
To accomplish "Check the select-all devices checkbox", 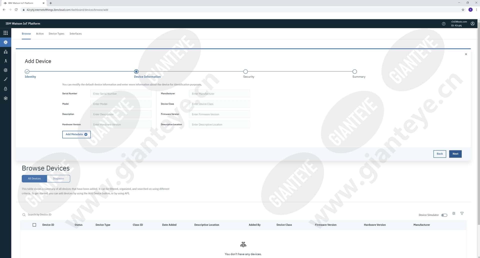I will pyautogui.click(x=34, y=225).
